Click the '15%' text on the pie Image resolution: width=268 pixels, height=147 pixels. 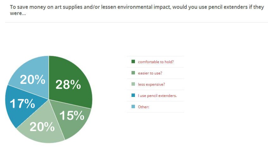click(72, 116)
